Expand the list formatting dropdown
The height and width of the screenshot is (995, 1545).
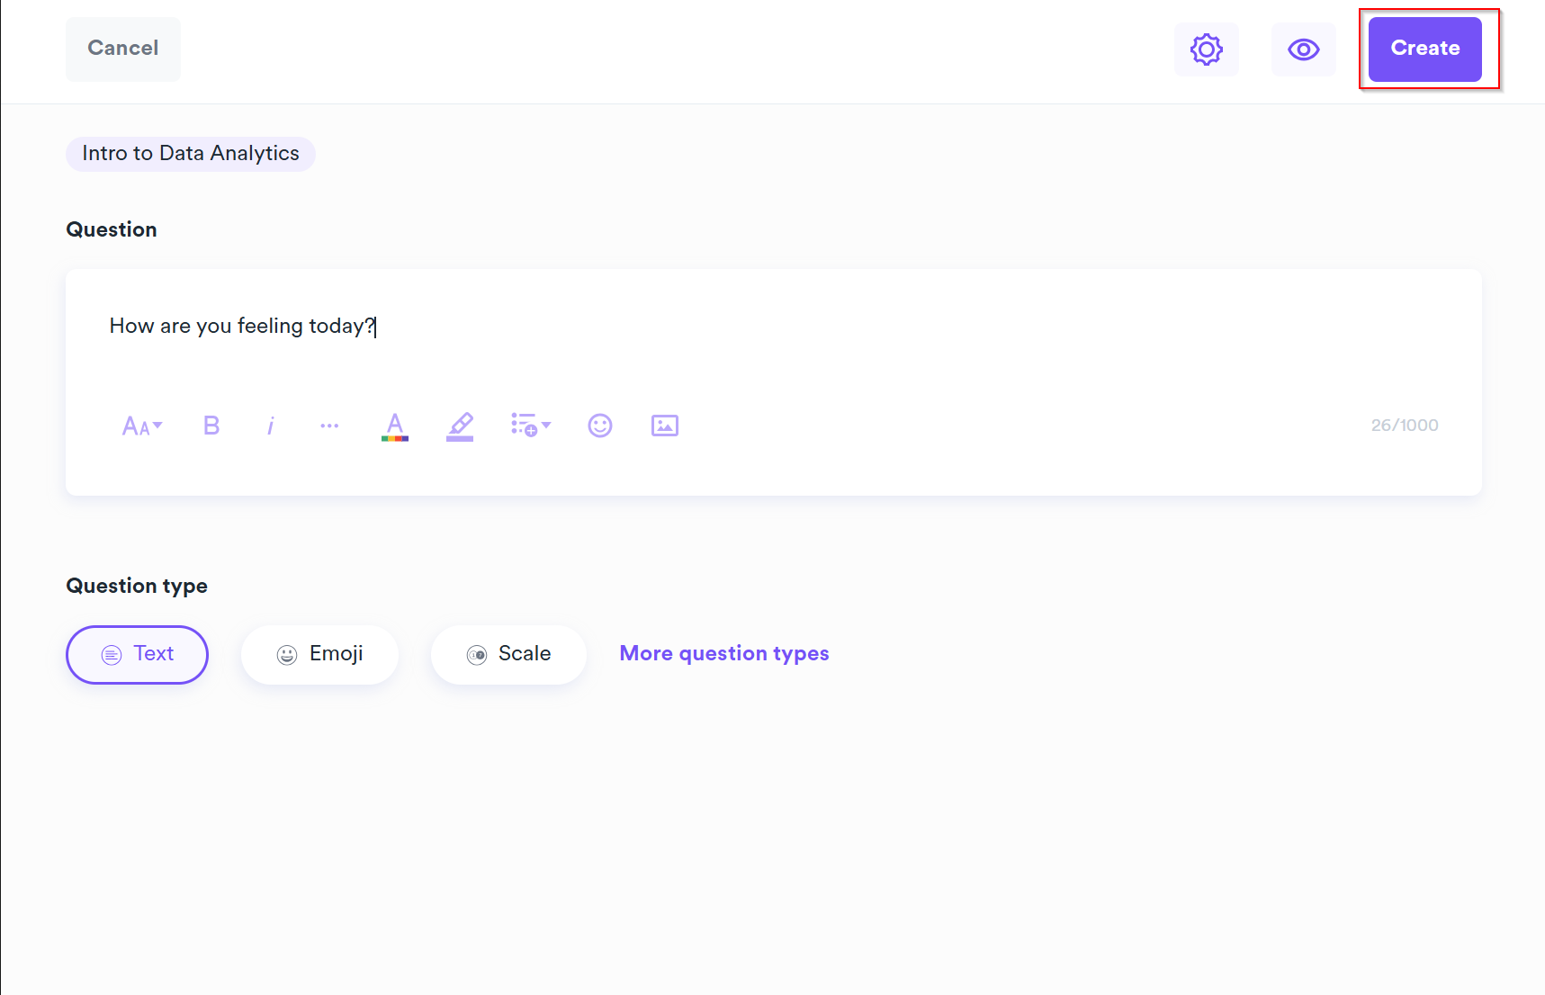pyautogui.click(x=530, y=426)
